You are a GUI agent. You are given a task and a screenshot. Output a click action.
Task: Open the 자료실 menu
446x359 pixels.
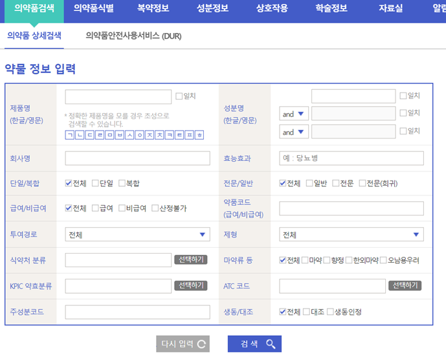click(x=390, y=8)
